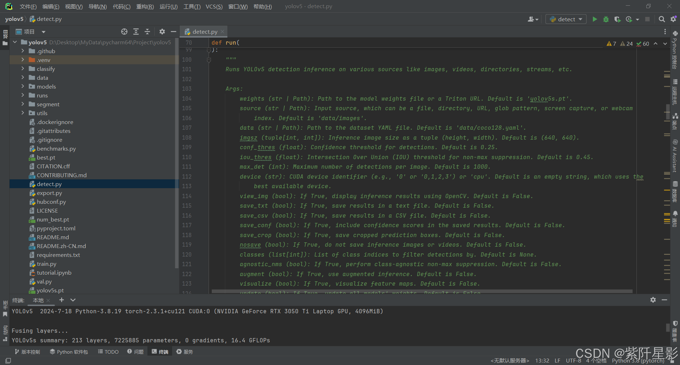
Task: Go to previous highlighted error arrow
Action: point(656,44)
